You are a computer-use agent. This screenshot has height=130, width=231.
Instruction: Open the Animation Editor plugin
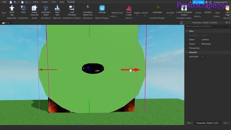46,8
